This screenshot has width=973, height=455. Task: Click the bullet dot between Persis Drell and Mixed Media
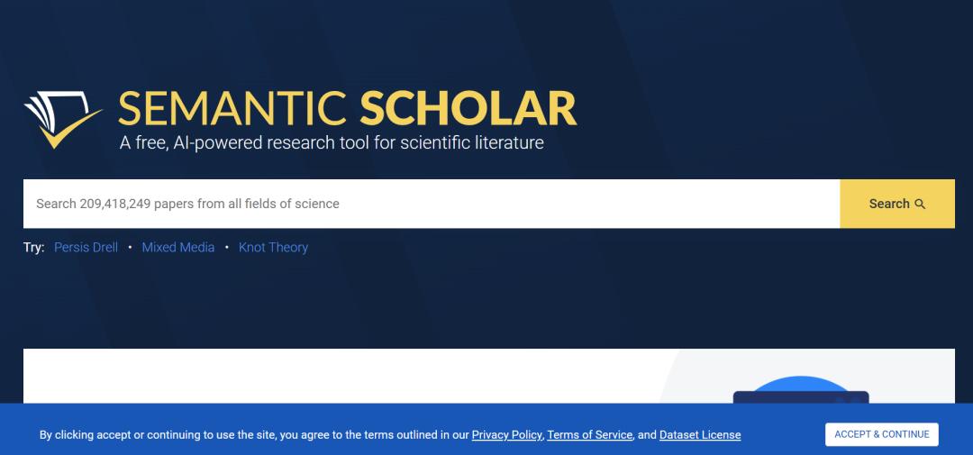(x=130, y=247)
